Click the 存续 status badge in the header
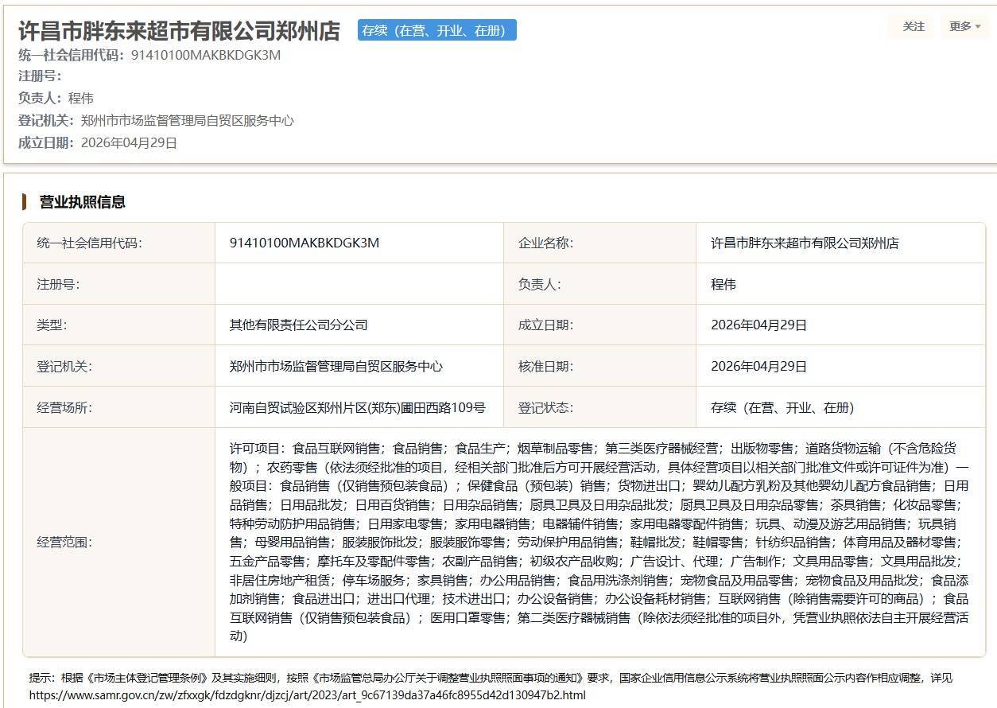The width and height of the screenshot is (997, 708). coord(436,30)
